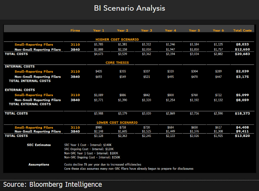The width and height of the screenshot is (259, 191).
Task: Click the SEC Estimates label
Action: tap(39, 145)
